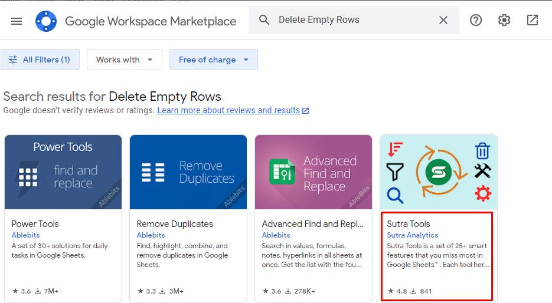Click the external link icon beside Learn more
552x303 pixels.
(306, 111)
